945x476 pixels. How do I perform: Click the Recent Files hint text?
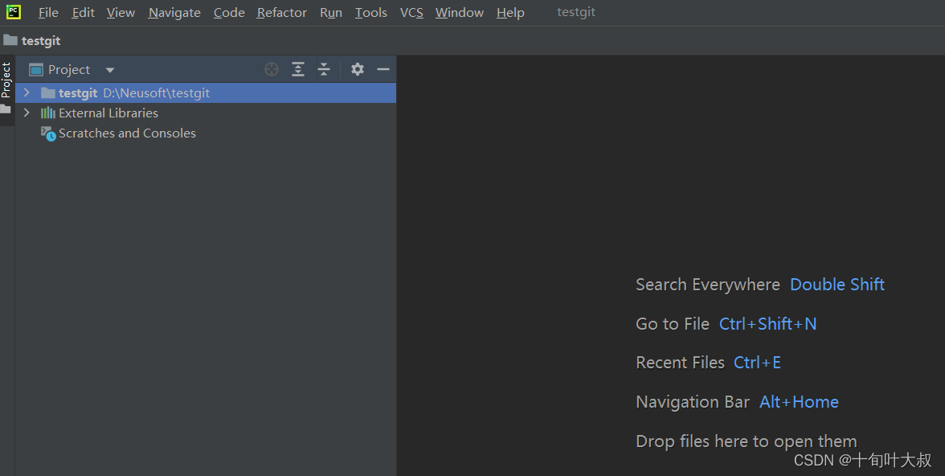tap(680, 363)
